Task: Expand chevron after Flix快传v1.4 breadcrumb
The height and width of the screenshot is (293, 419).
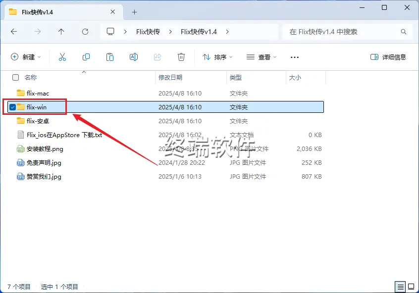Action: [x=227, y=32]
